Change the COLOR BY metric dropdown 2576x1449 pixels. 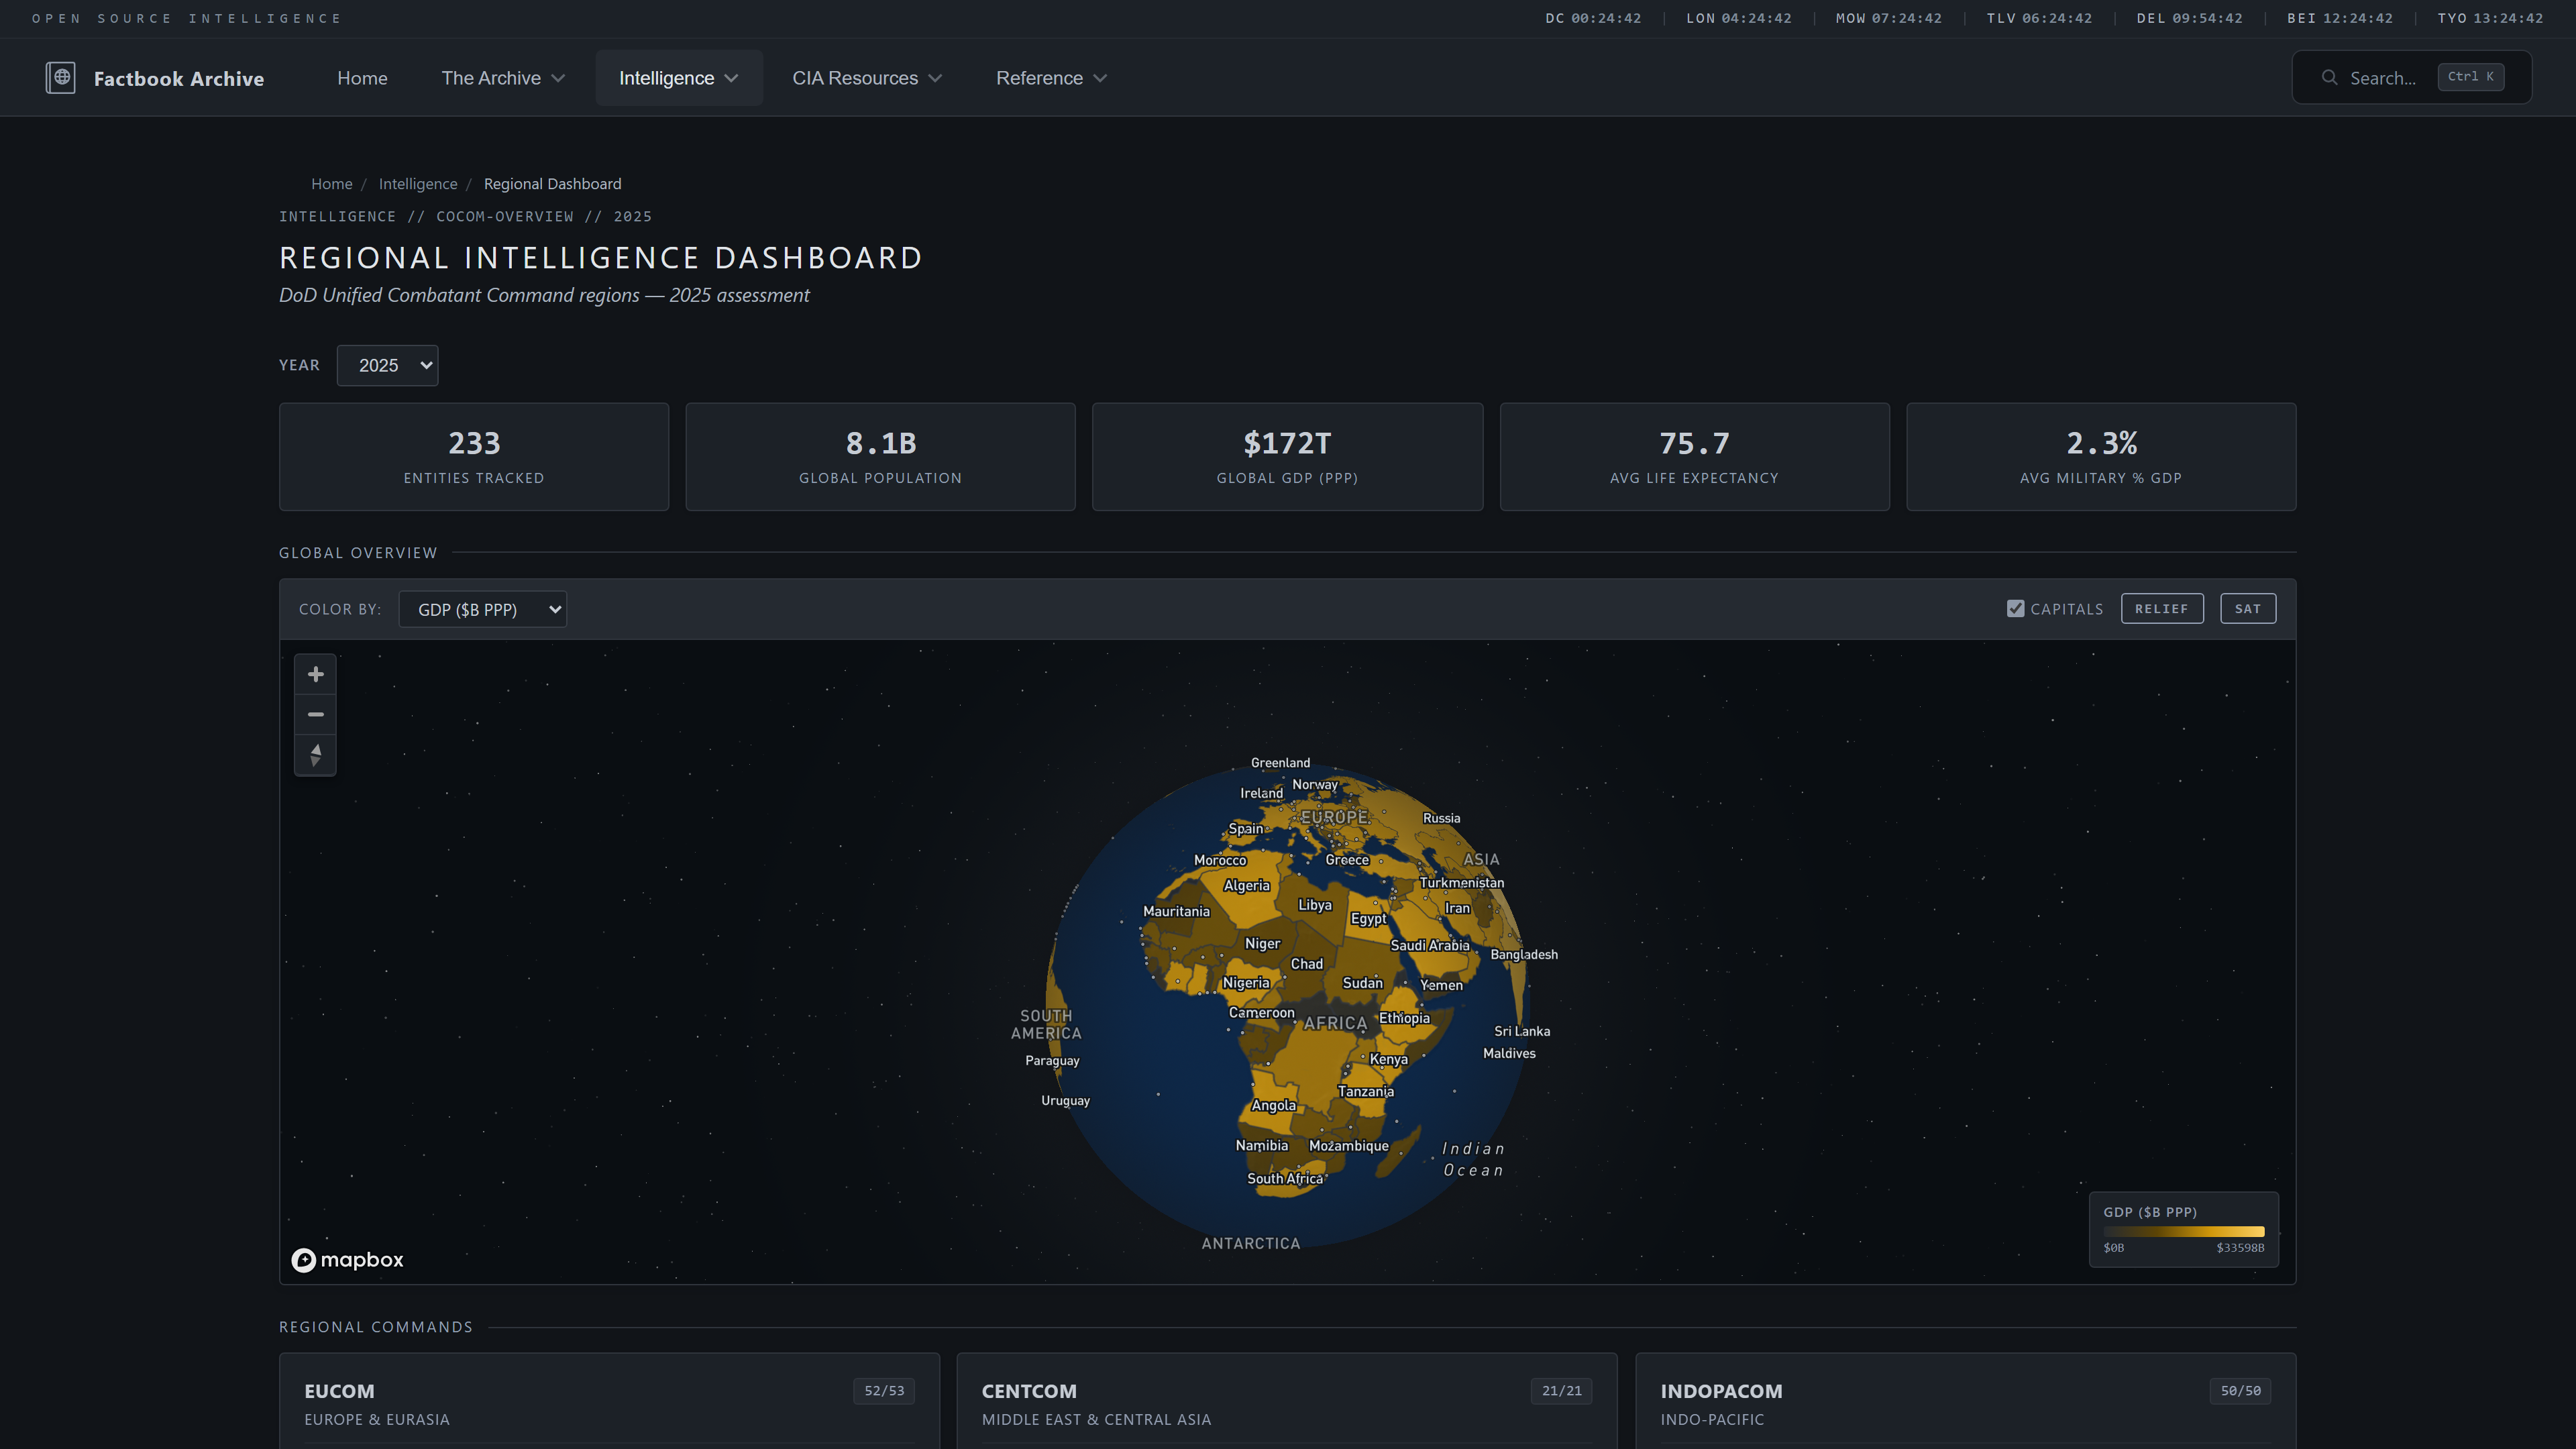click(482, 608)
